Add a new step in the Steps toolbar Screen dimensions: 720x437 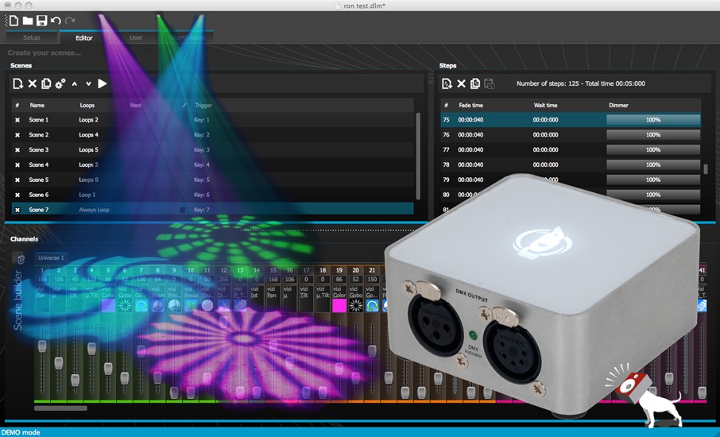coord(447,83)
